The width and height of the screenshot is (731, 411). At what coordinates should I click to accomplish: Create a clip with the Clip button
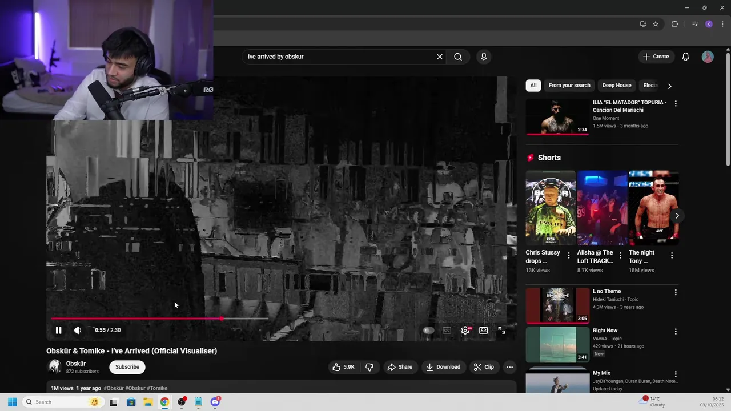pyautogui.click(x=484, y=367)
